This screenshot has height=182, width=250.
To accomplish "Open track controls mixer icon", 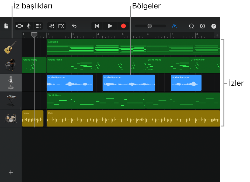I will (x=52, y=26).
